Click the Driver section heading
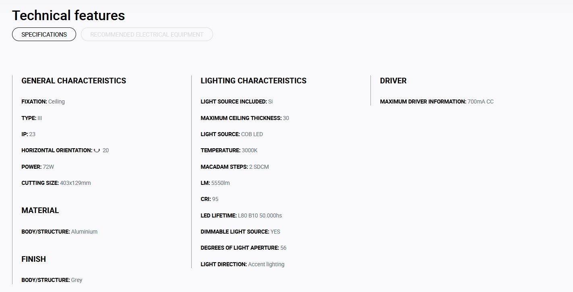This screenshot has height=292, width=573. coord(393,81)
